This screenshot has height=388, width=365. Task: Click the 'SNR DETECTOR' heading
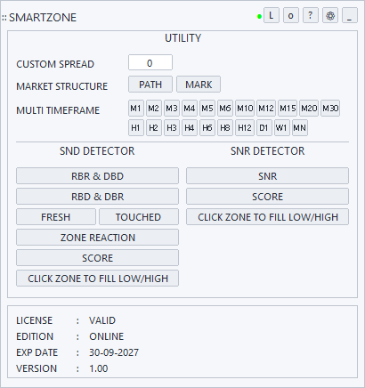point(267,151)
